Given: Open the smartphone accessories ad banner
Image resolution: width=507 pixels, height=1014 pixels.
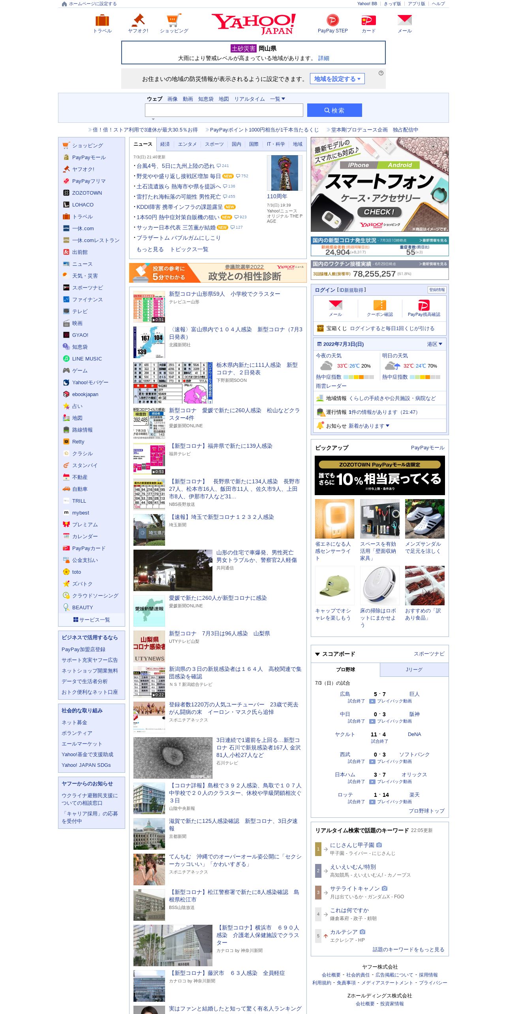Looking at the screenshot, I should [380, 184].
